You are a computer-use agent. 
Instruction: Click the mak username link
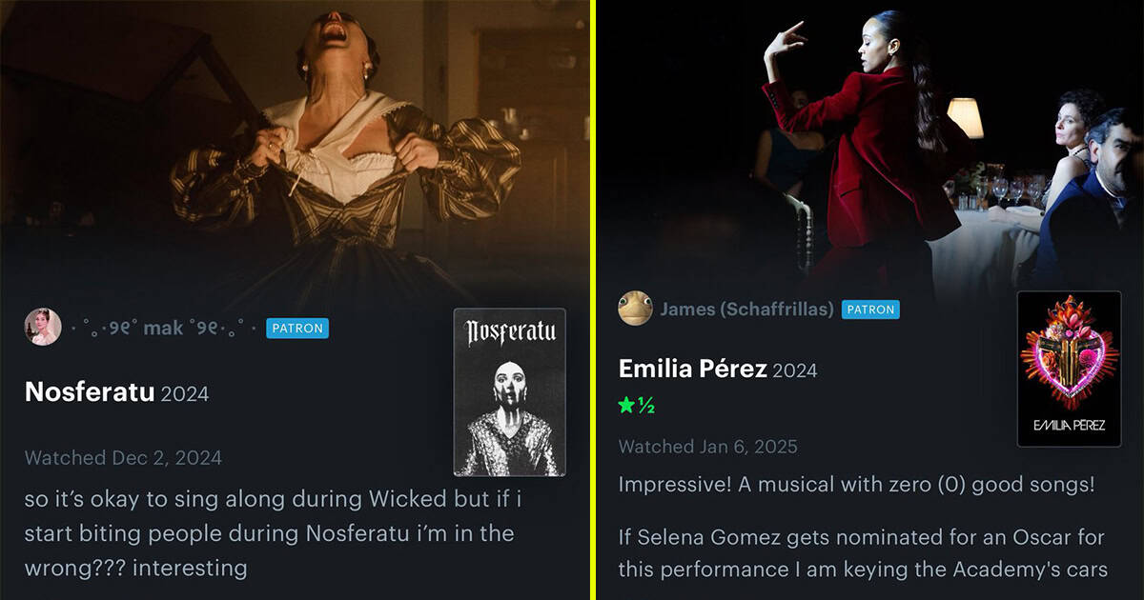tap(164, 329)
